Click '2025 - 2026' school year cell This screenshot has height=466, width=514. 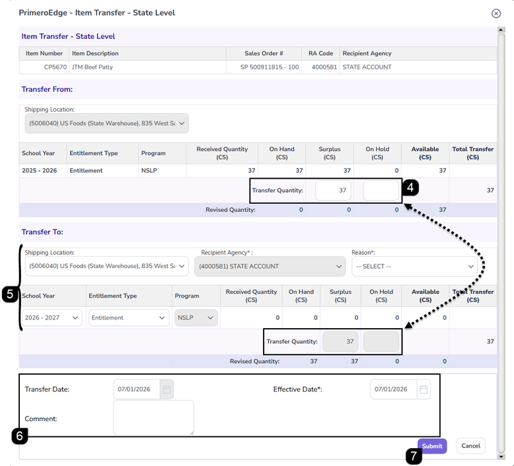[43, 170]
